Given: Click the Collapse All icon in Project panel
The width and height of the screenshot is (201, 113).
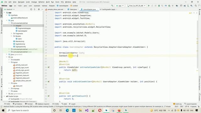Looking at the screenshot, I should point(35,9).
